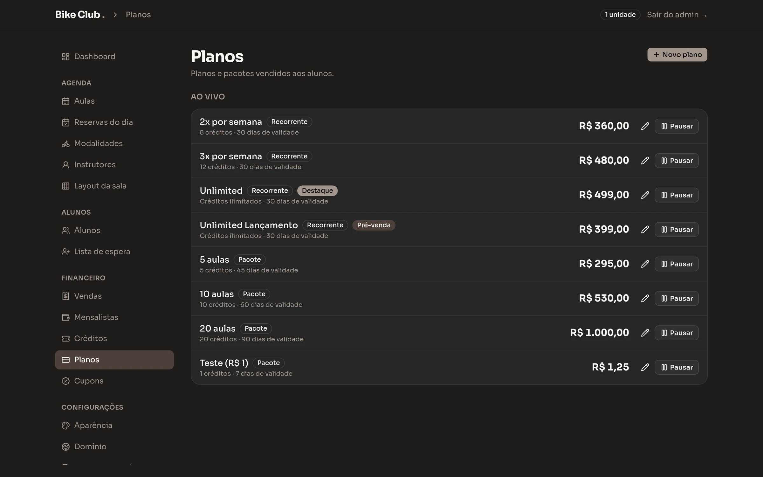
Task: Pause the 20 aulas package
Action: (x=677, y=333)
